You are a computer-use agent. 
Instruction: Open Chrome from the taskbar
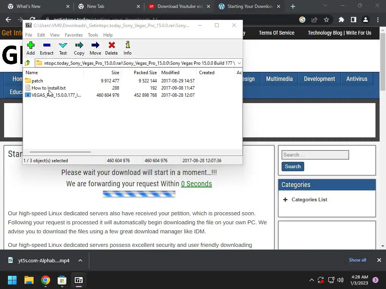46,280
